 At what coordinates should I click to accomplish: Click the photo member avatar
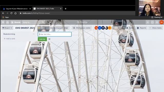point(106,28)
